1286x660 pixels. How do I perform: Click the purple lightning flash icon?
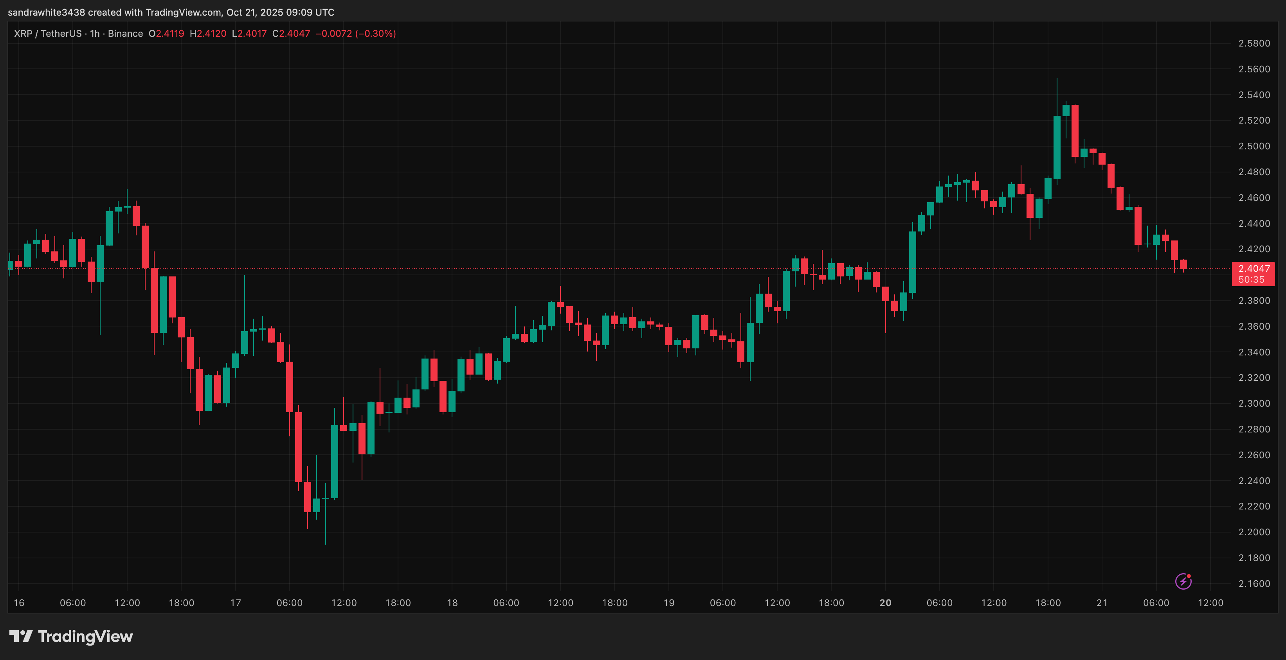pos(1183,581)
